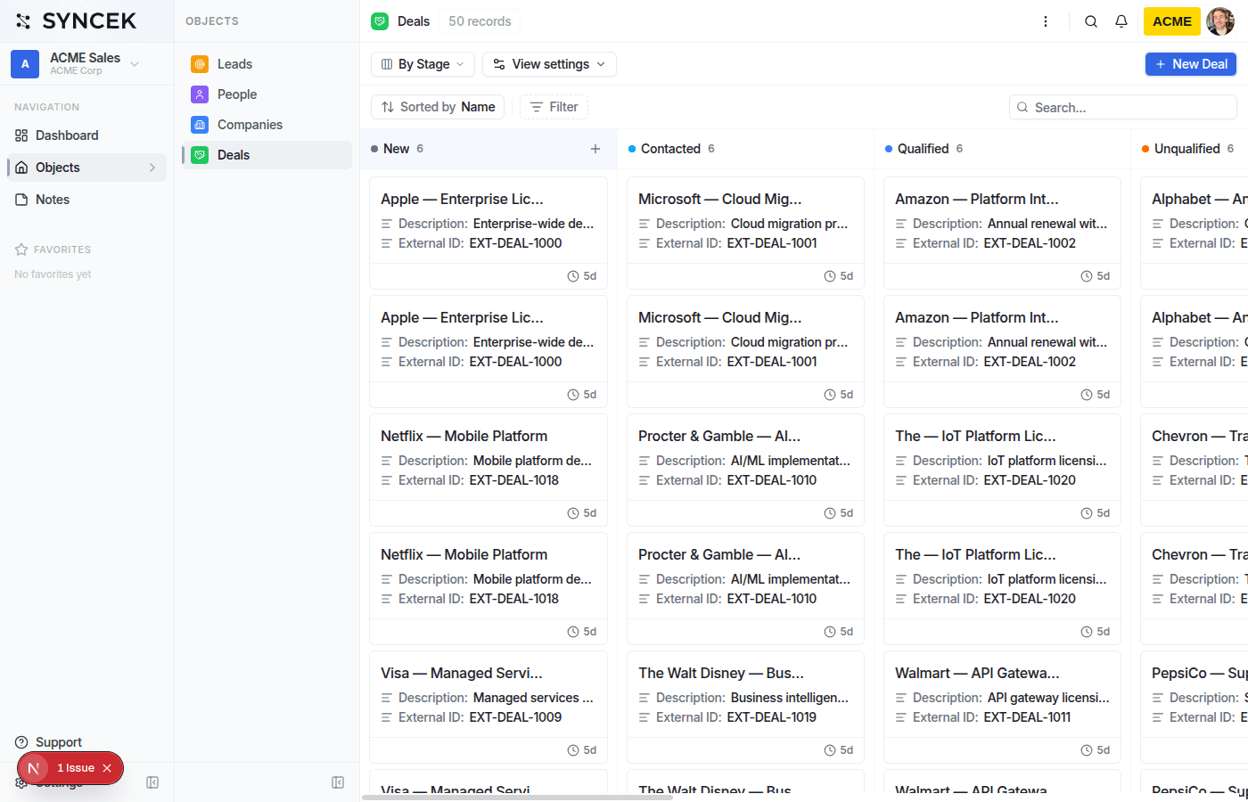Open the Walmart — API Gatewa... card with EXT-DEAL-1011
This screenshot has height=802, width=1248.
coord(1002,707)
